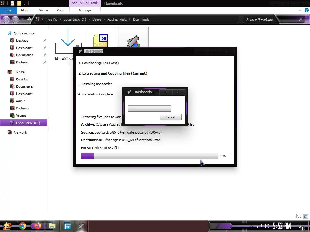Click the 9% extraction progress bar
The height and width of the screenshot is (232, 310).
pos(150,156)
